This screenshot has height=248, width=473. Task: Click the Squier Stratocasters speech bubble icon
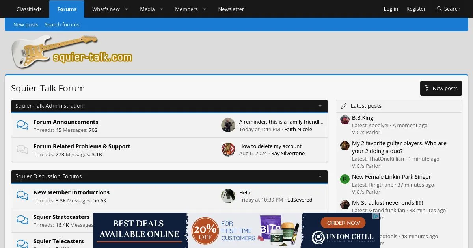(x=22, y=220)
